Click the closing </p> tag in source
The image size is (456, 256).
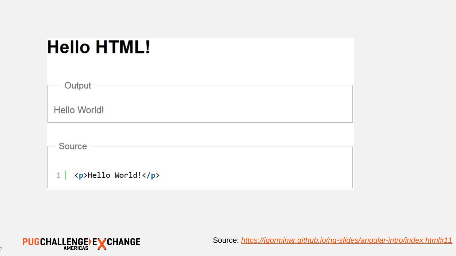[x=151, y=175]
